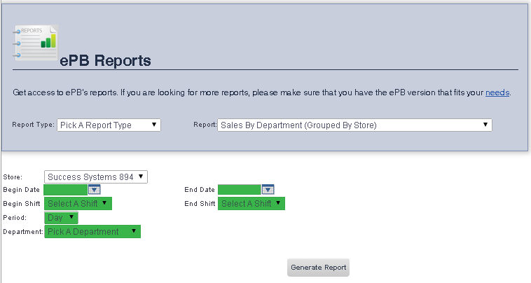Viewport: 531px width, 283px height.
Task: Click the "Period:" field label
Action: tap(15, 218)
